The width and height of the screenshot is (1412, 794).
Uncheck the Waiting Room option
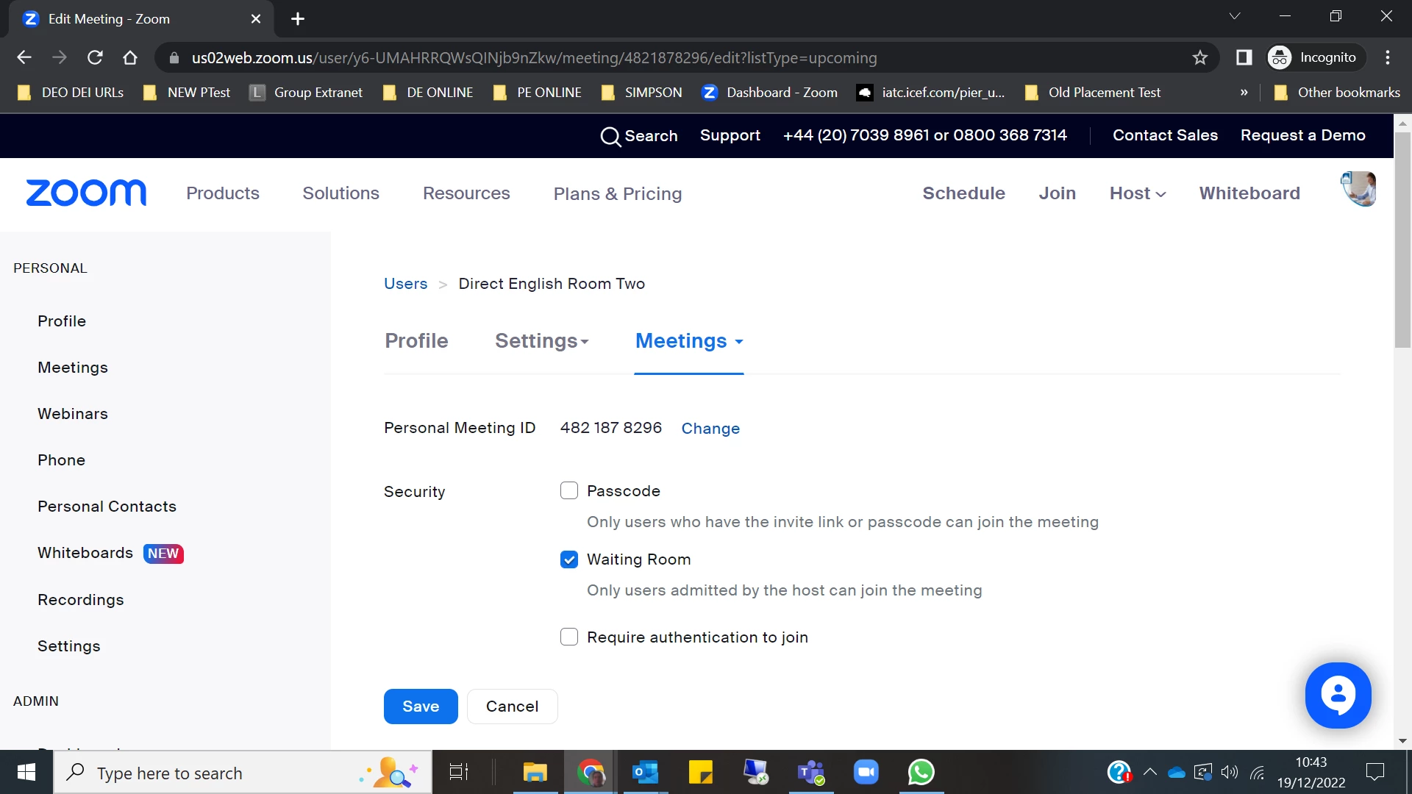pyautogui.click(x=569, y=559)
